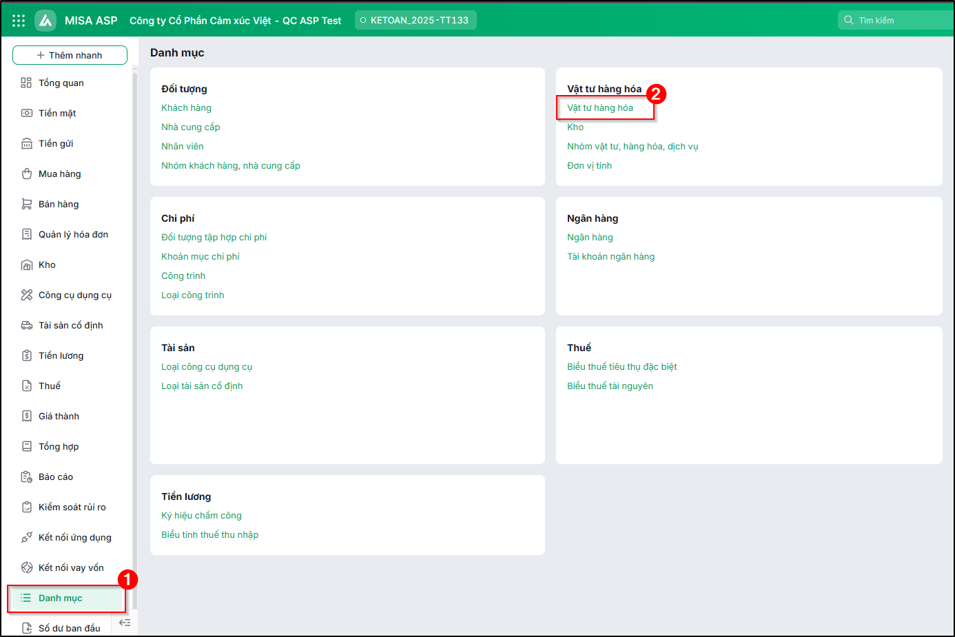
Task: Open the Ngân hàng link
Action: [591, 237]
